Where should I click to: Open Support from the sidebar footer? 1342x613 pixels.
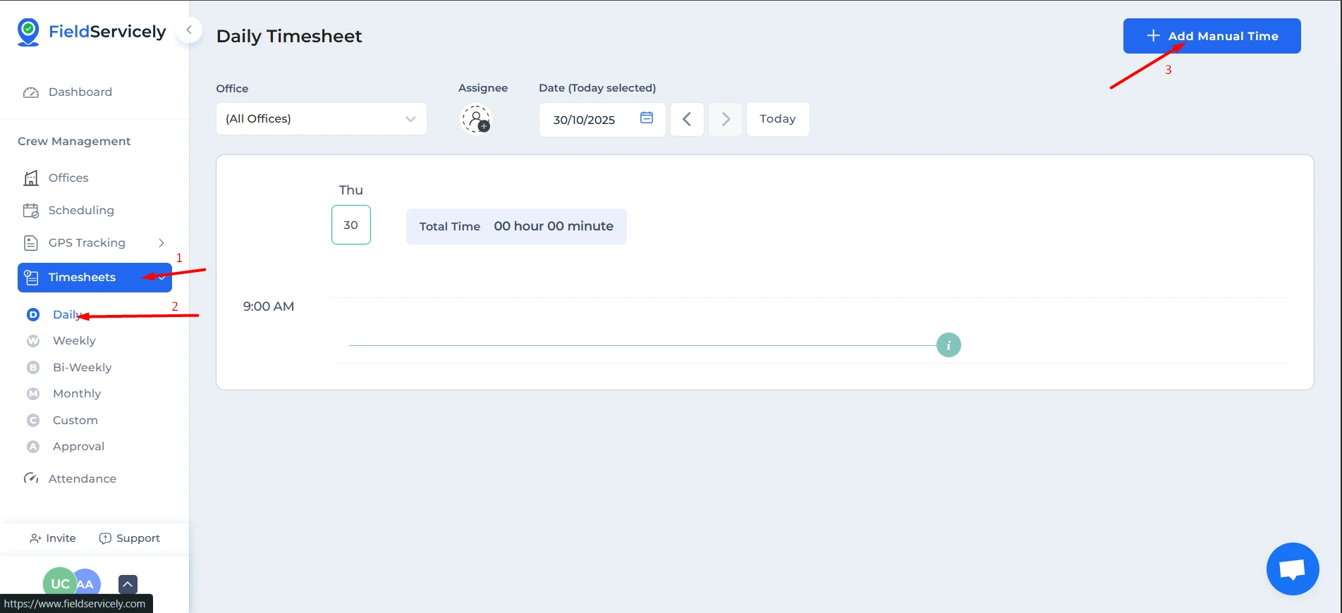click(x=130, y=538)
